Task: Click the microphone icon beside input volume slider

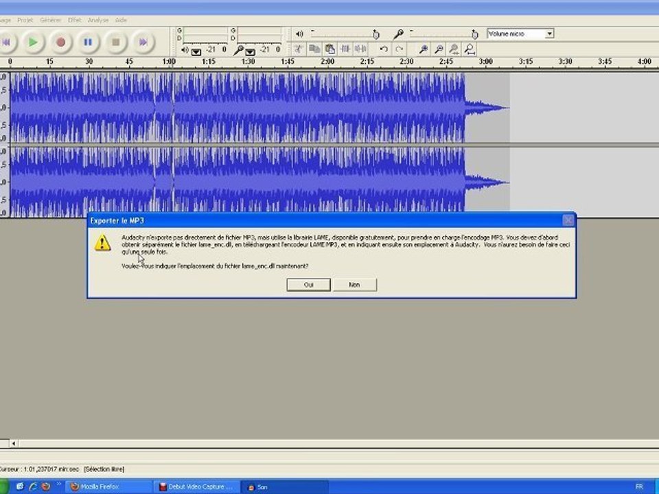Action: (398, 34)
